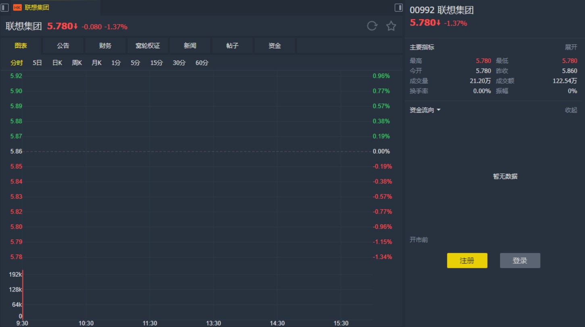Star 联想集团 to add to watchlist

390,26
